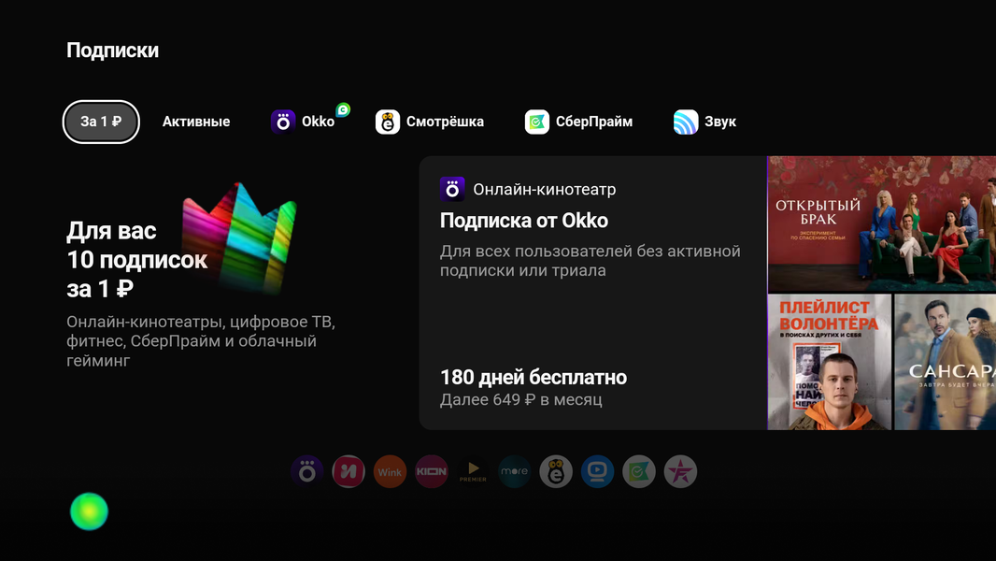This screenshot has width=996, height=561.
Task: Click '180 дней бесплатно' offer text
Action: [534, 378]
